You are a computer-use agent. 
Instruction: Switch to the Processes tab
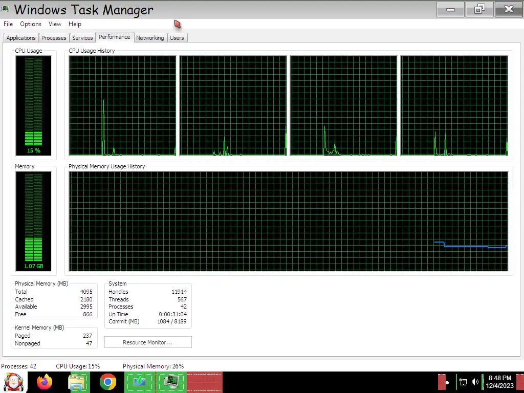tap(54, 38)
